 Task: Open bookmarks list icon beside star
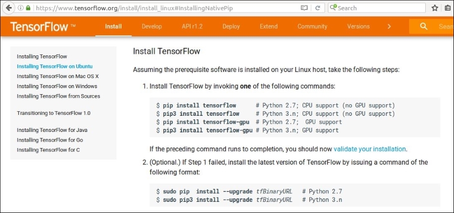pos(448,8)
